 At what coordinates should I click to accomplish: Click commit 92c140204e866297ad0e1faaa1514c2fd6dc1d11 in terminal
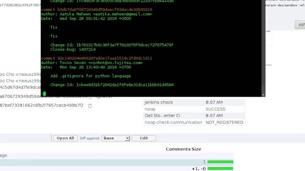tap(97, 58)
